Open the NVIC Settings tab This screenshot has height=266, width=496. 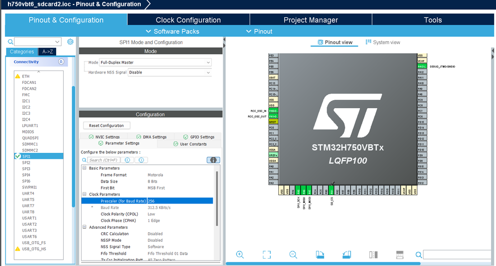point(104,137)
